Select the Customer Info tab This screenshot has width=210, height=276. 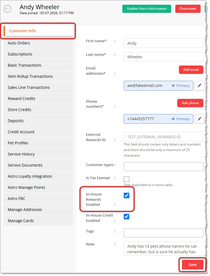(38, 31)
